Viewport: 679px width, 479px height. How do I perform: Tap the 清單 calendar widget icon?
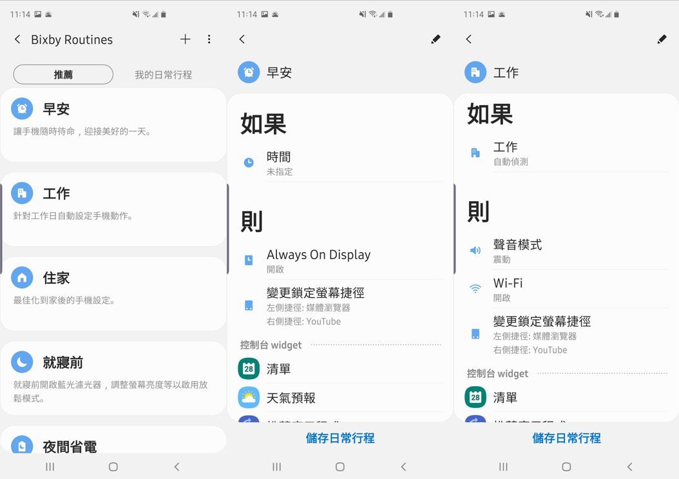249,369
